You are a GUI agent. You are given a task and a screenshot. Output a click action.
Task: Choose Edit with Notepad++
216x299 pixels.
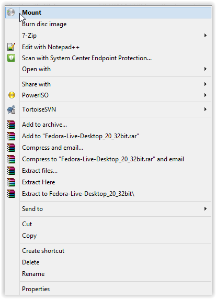(108, 47)
